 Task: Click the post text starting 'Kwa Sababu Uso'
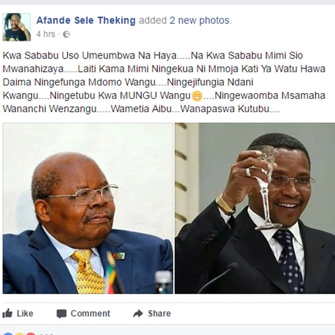164,82
